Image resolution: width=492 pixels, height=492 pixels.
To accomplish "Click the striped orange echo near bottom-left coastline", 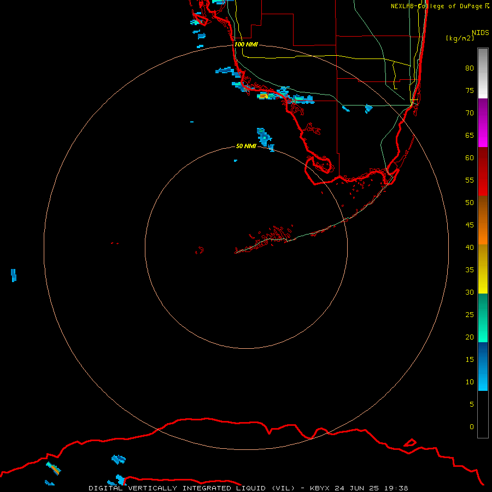I will click(54, 468).
